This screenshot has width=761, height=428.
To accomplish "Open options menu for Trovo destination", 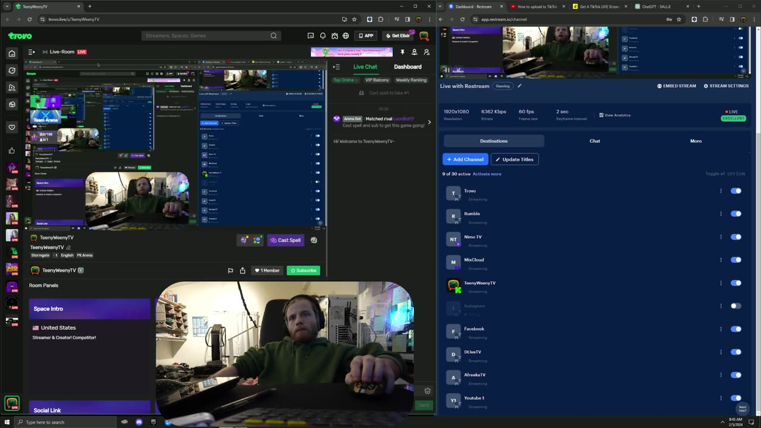I will coord(721,191).
